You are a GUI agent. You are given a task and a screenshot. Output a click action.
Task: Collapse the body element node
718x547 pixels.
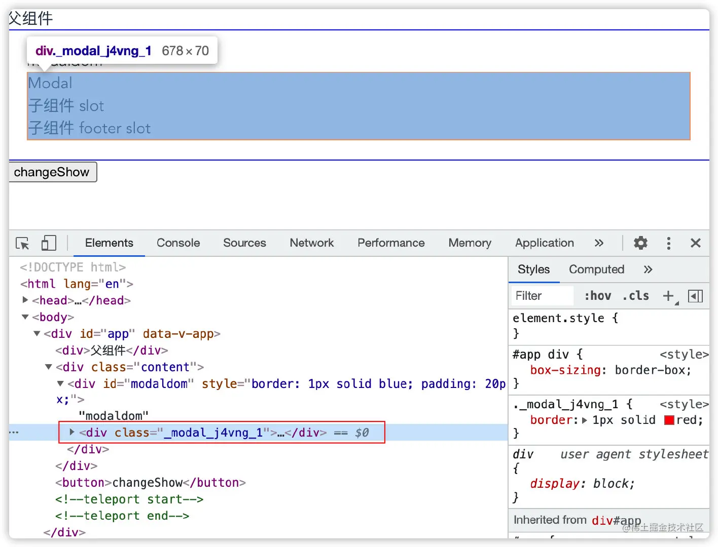coord(25,317)
